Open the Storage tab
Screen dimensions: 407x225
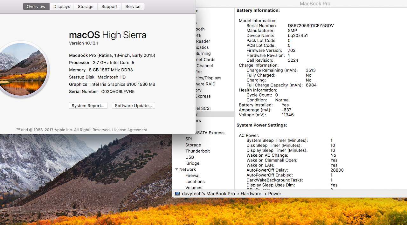[86, 6]
